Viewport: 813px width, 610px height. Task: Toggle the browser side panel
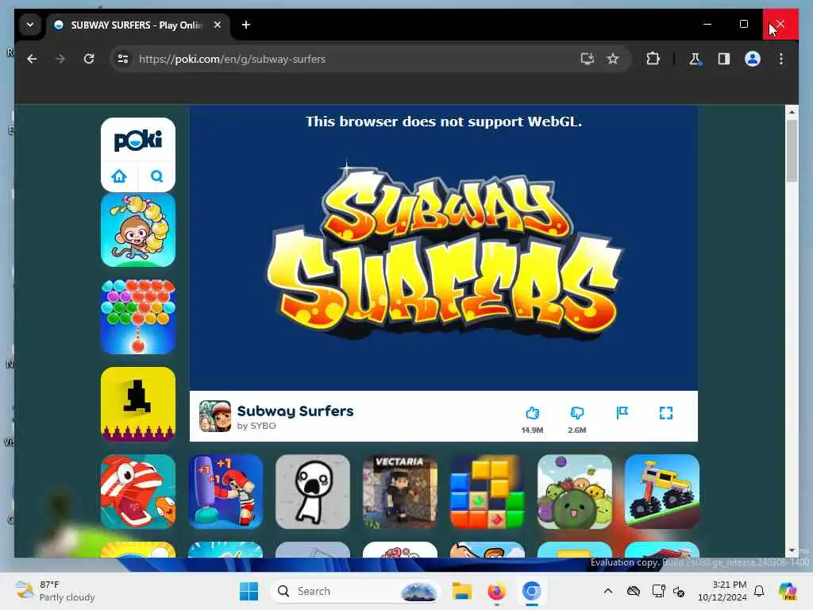[724, 59]
